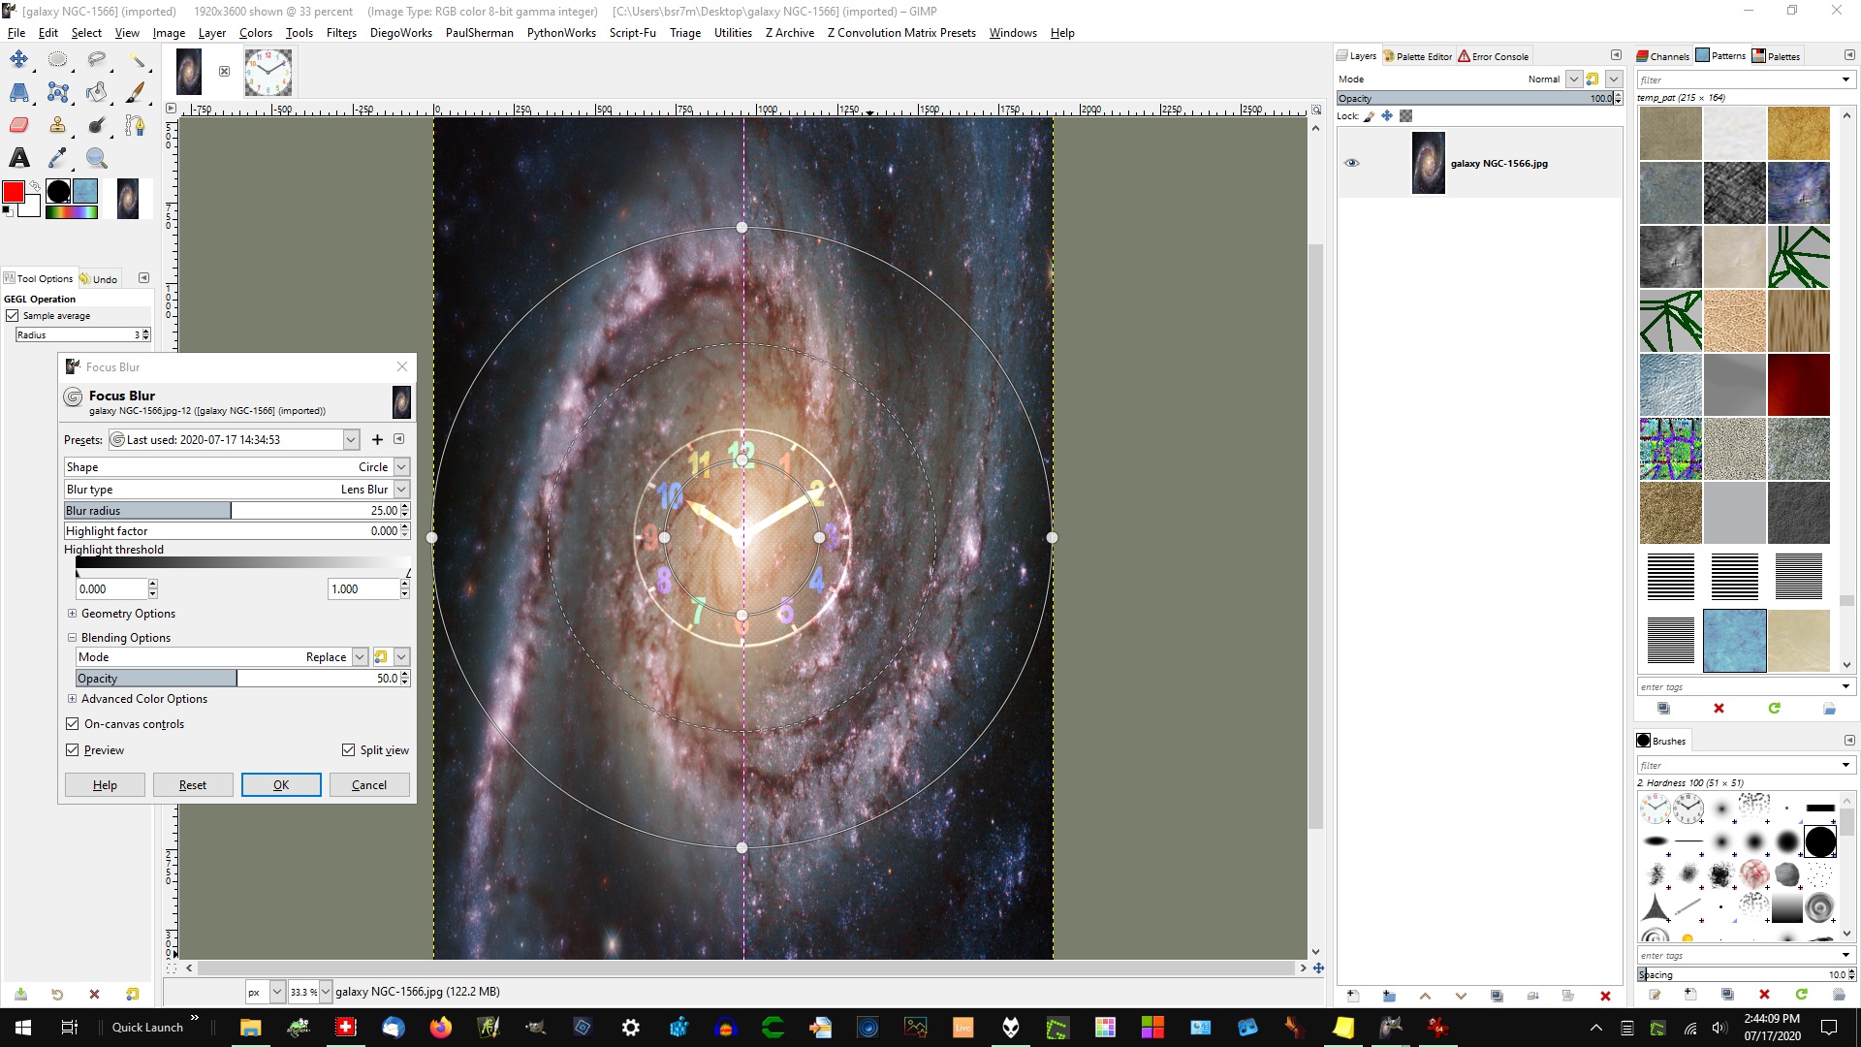Select the Color Picker eyedropper tool
The width and height of the screenshot is (1861, 1047).
coord(58,157)
